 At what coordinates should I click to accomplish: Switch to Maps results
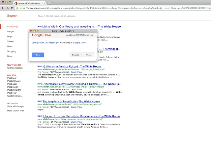(x=10, y=37)
